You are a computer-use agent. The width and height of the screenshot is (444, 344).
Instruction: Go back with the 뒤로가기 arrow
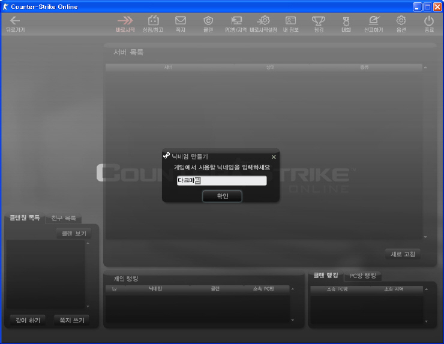point(15,24)
